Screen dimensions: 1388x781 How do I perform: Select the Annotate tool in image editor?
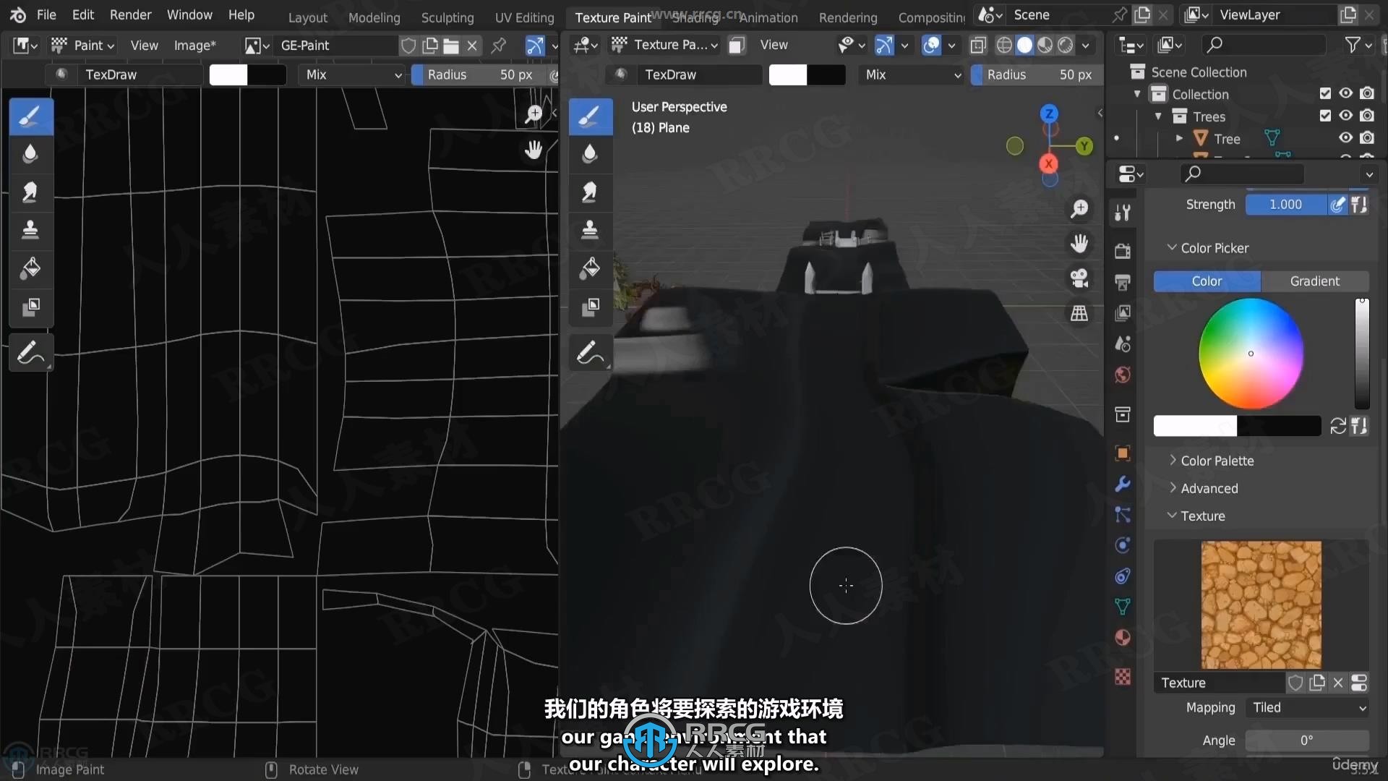[30, 353]
